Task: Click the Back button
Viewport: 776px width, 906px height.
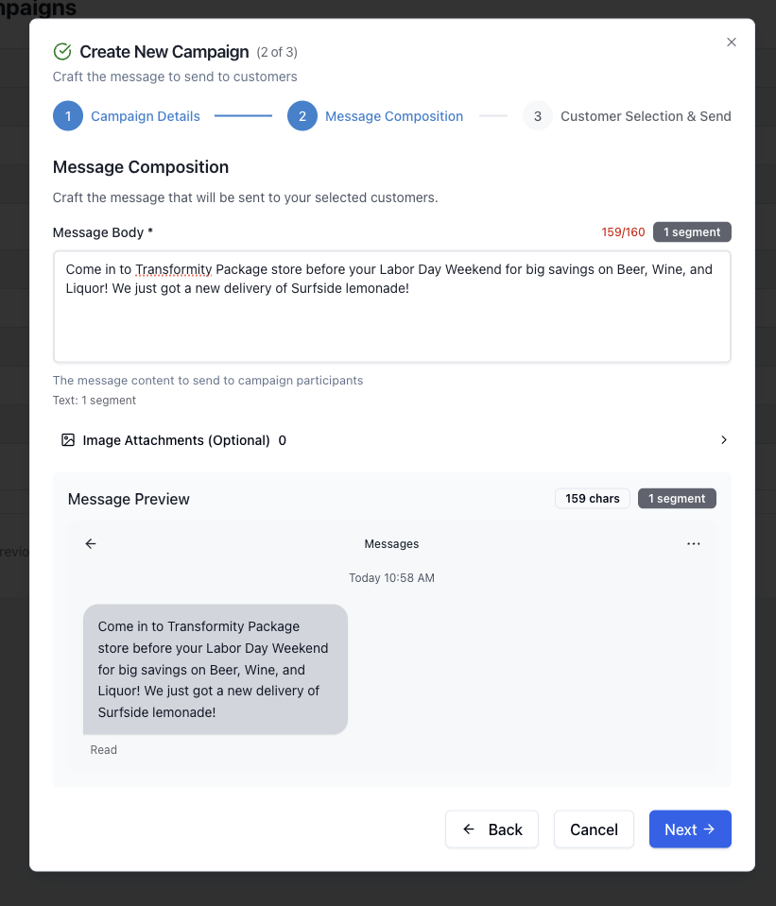Action: tap(491, 829)
